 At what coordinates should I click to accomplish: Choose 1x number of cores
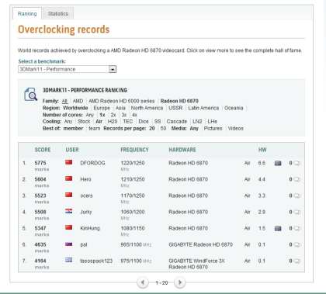click(102, 115)
